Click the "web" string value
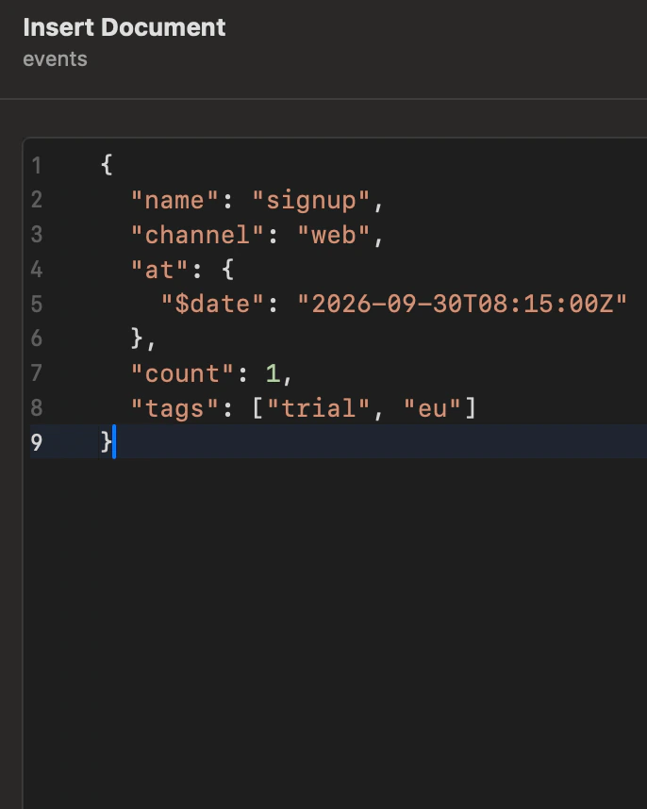 (334, 235)
